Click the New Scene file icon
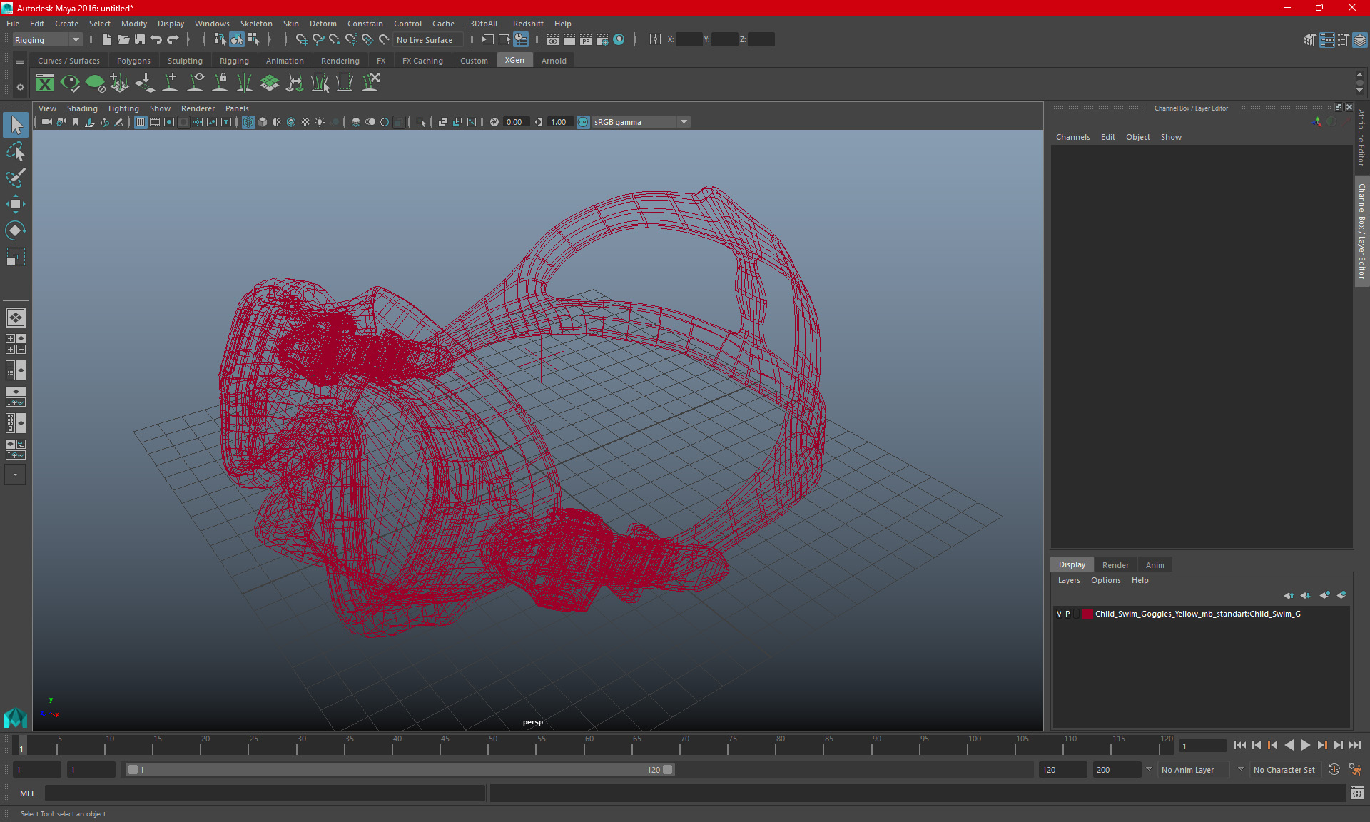 tap(106, 40)
